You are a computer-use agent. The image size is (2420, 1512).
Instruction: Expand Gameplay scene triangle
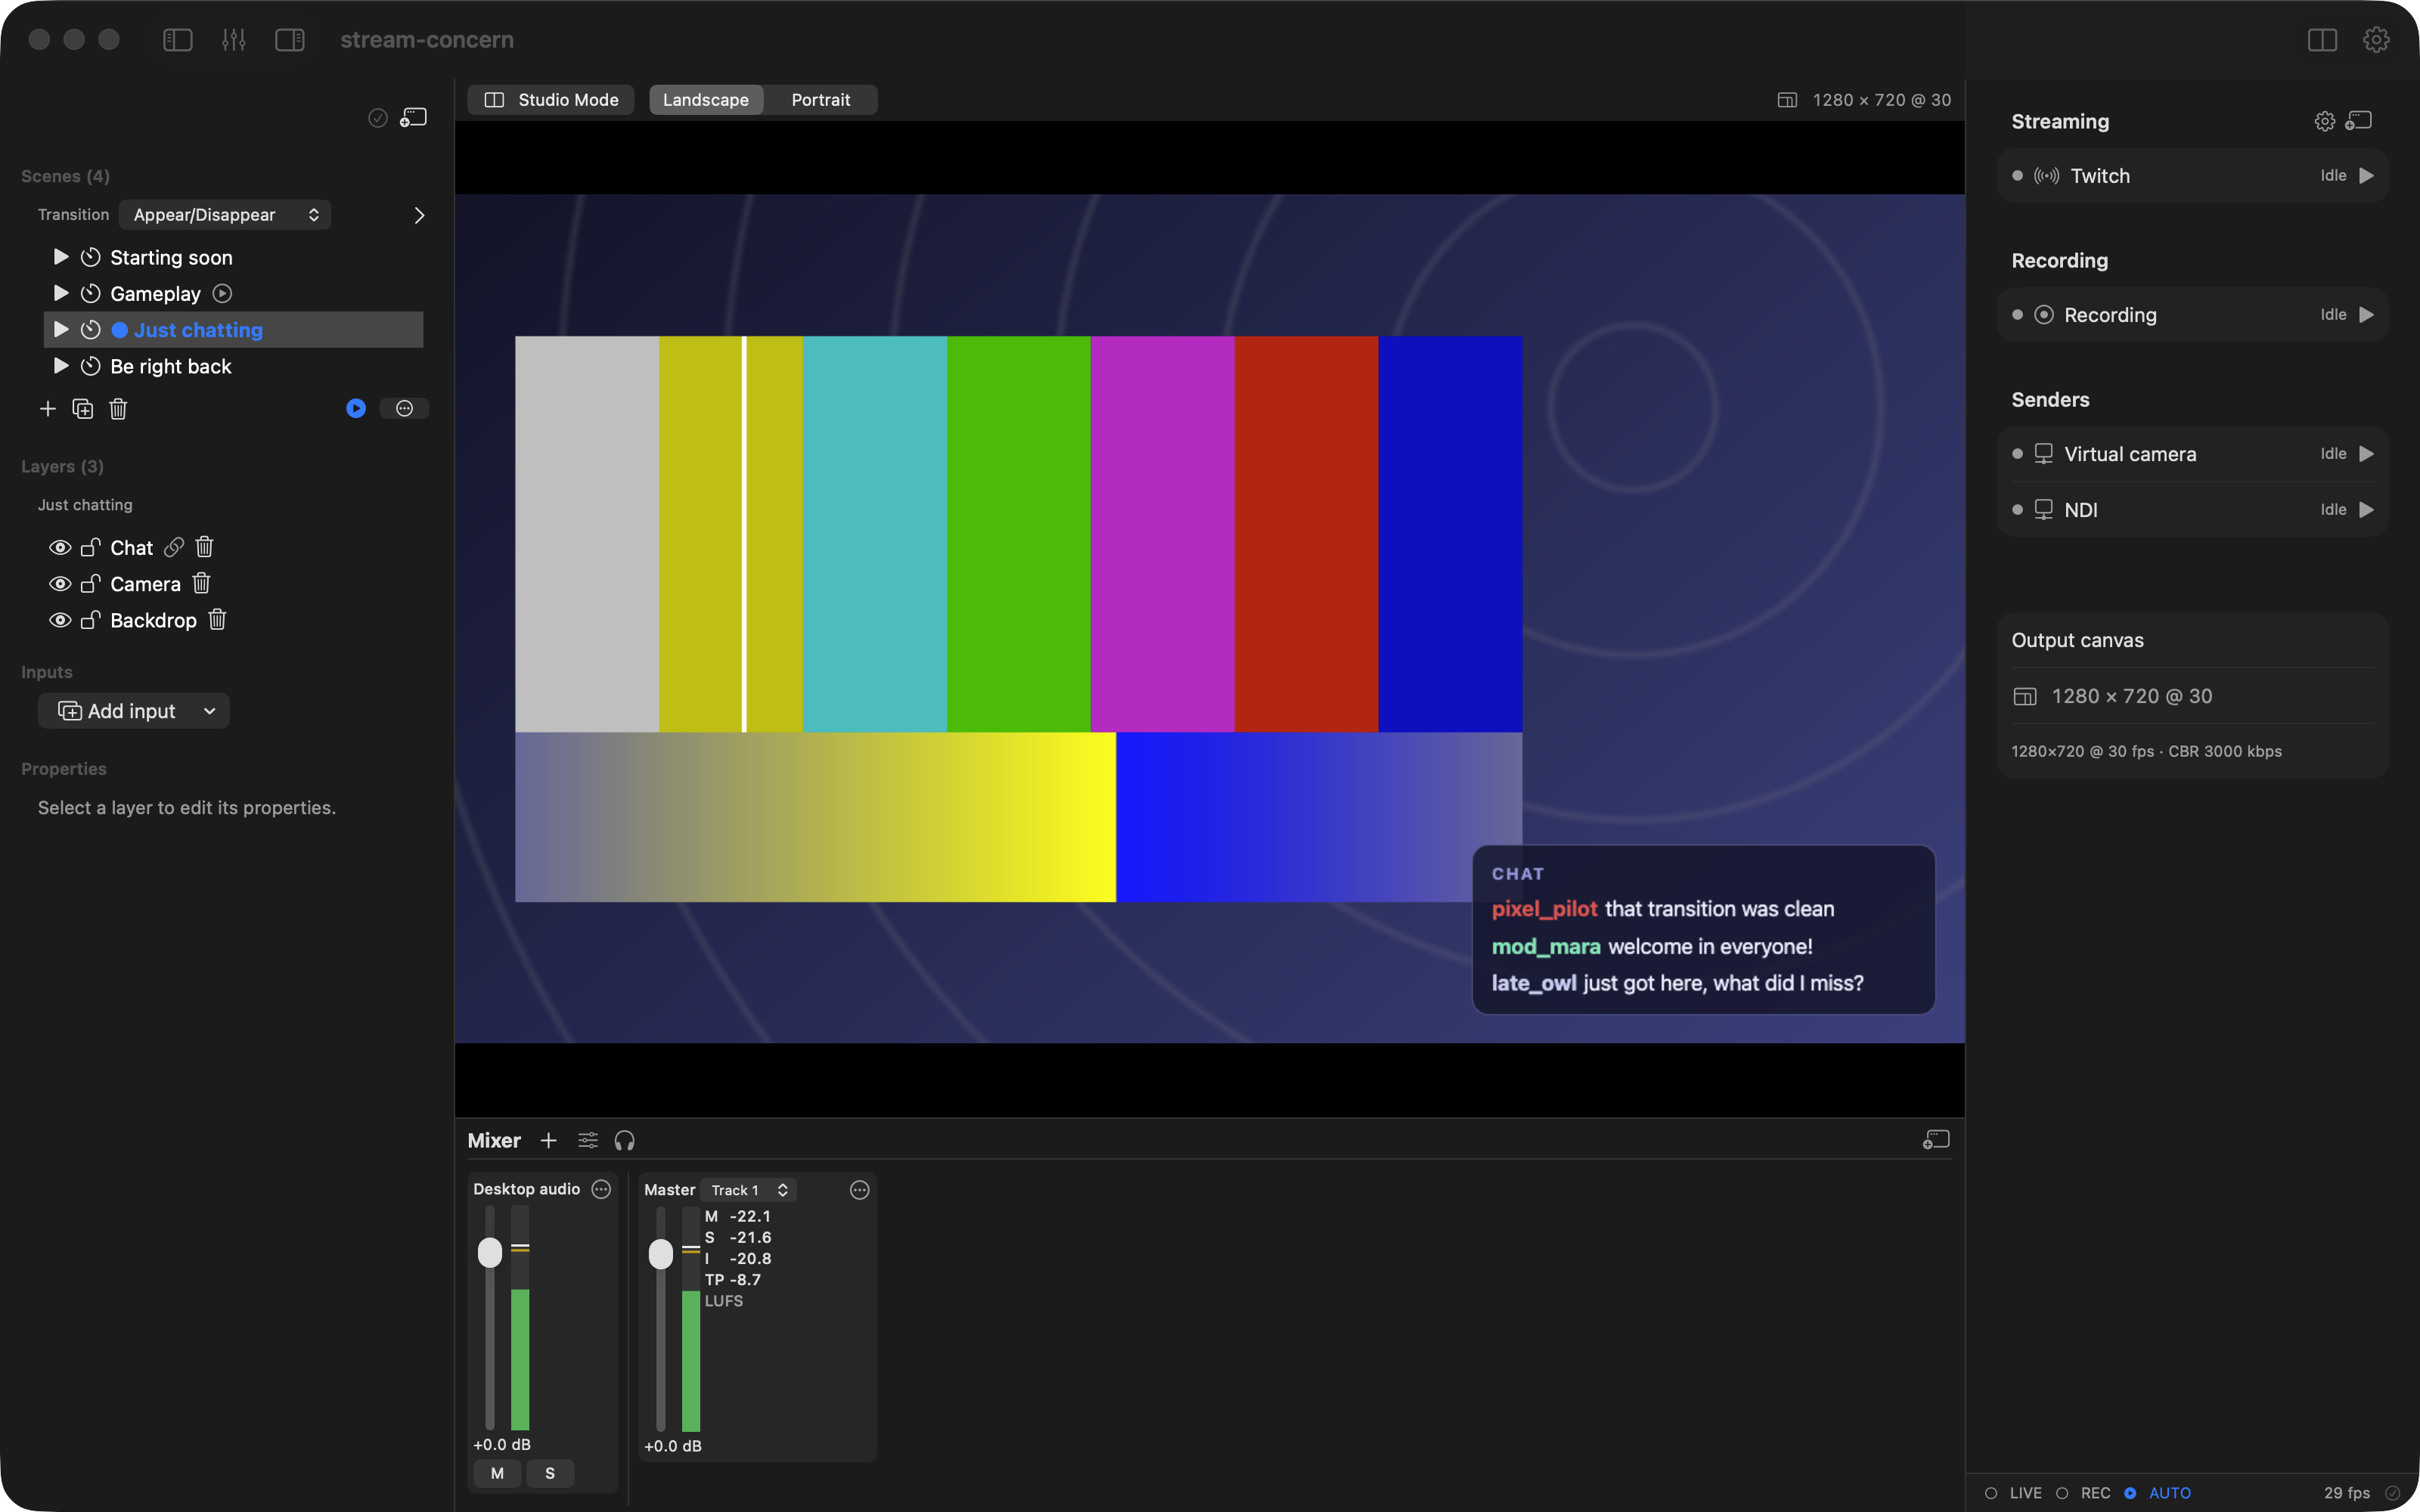[60, 293]
